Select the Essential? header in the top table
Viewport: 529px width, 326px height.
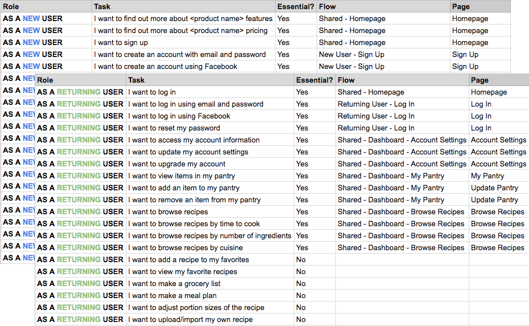[296, 6]
